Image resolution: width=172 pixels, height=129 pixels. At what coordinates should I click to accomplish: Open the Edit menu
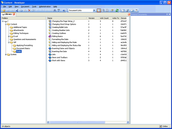[10, 6]
